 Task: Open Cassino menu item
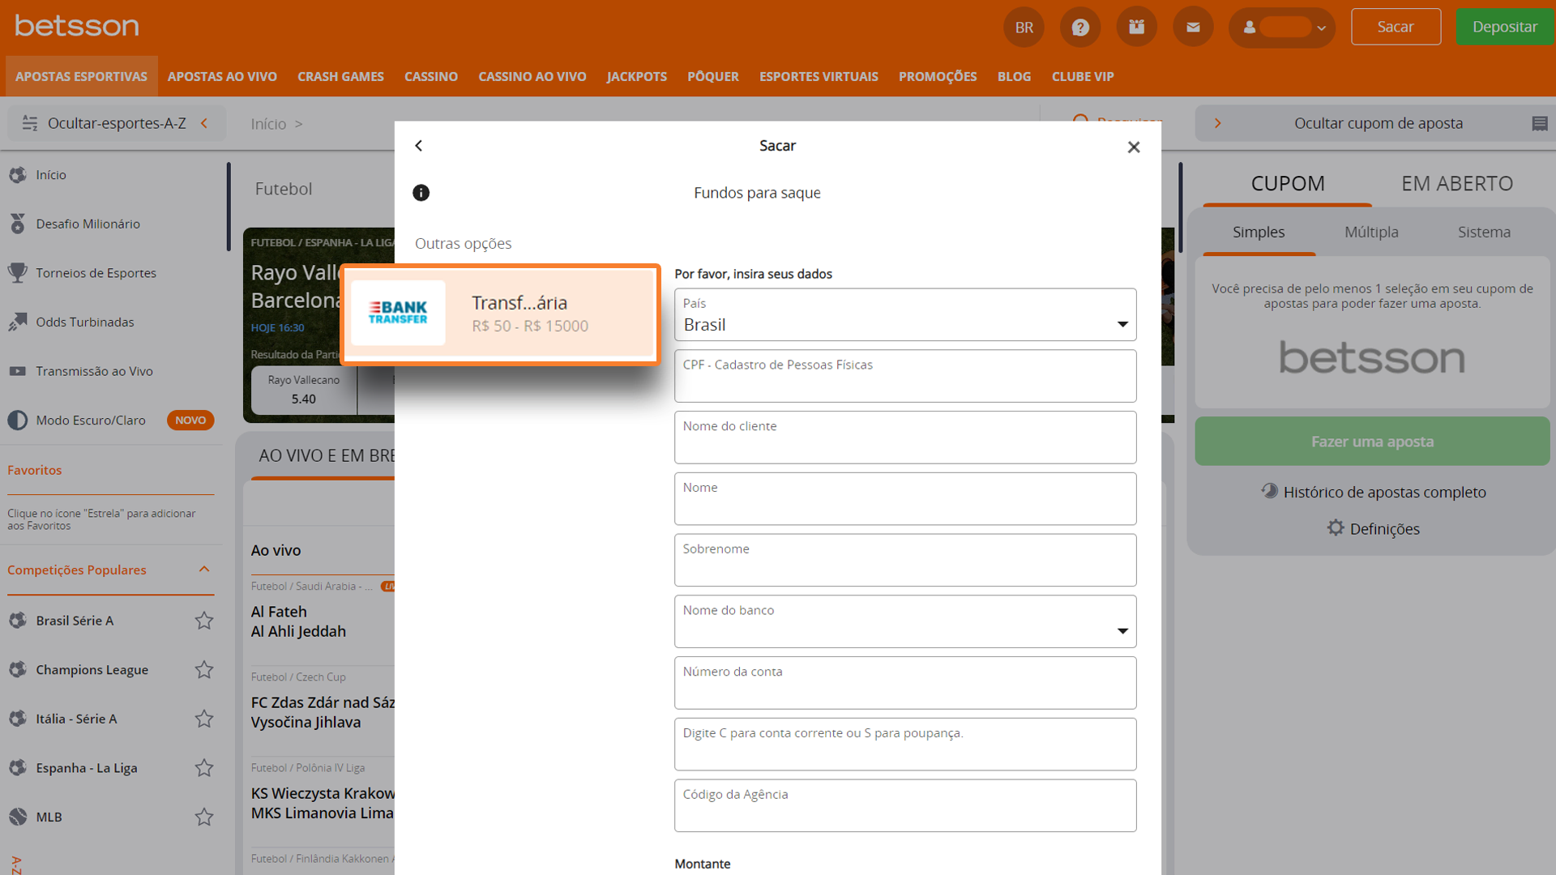[431, 76]
